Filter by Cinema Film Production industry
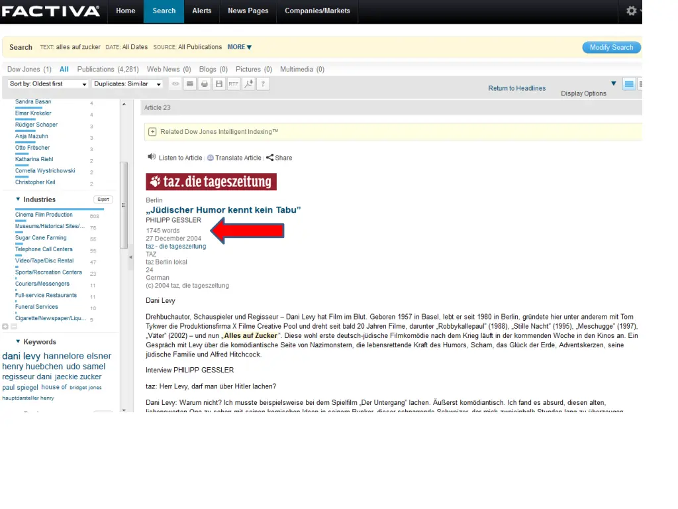Image resolution: width=678 pixels, height=509 pixels. pos(44,215)
